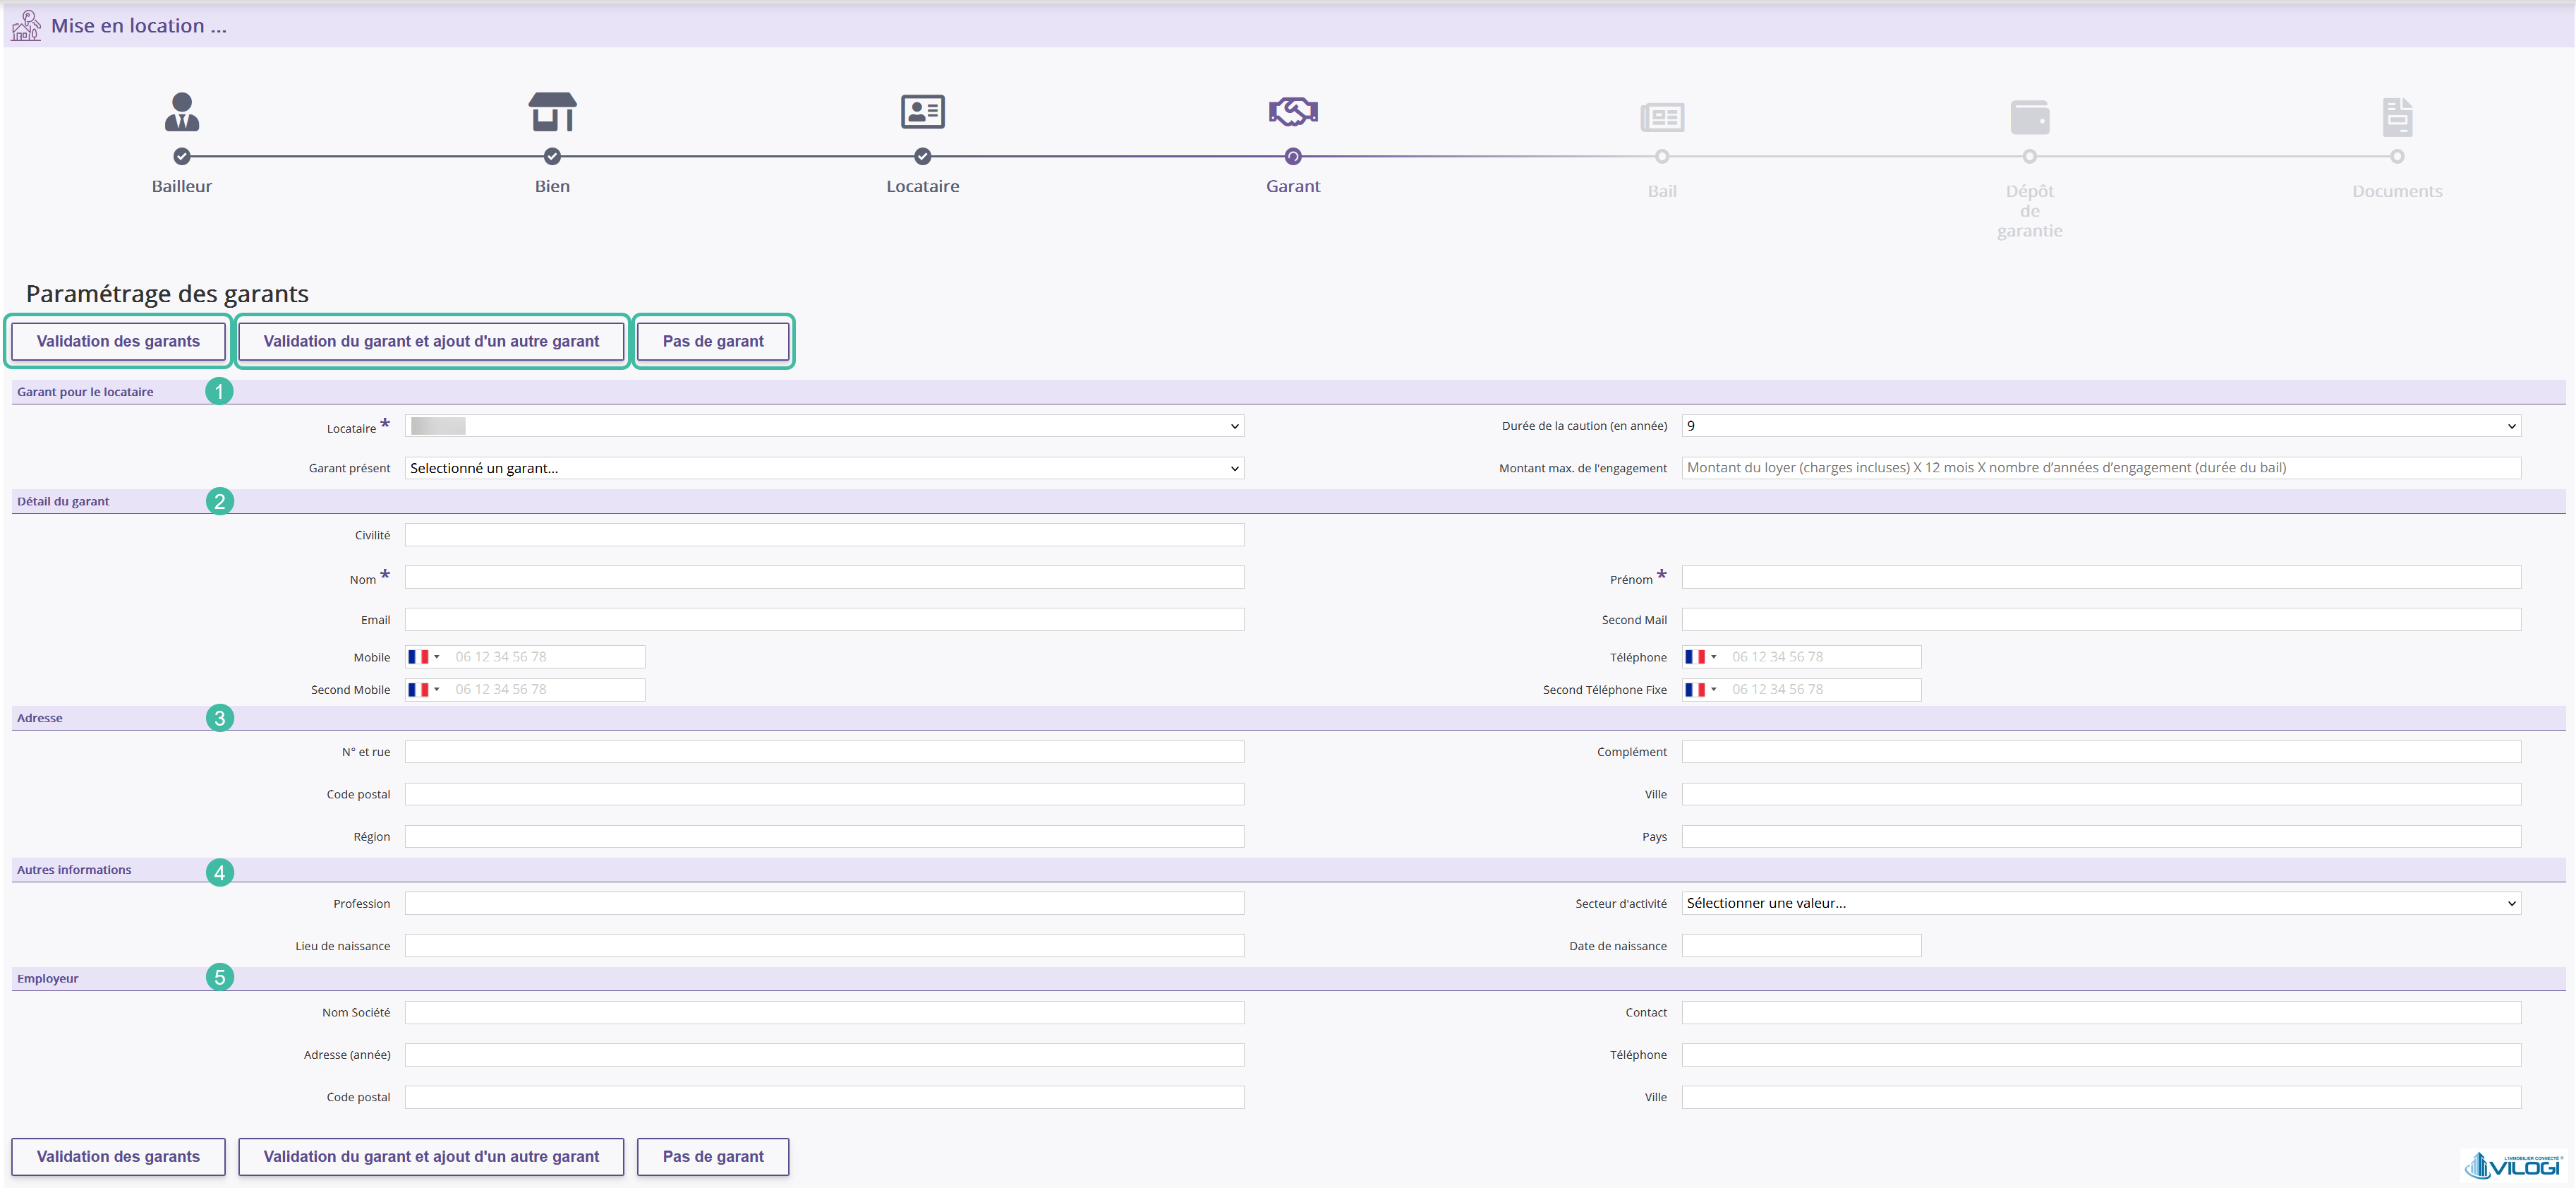Go to the Bail step label
The width and height of the screenshot is (2576, 1188).
[x=1662, y=191]
